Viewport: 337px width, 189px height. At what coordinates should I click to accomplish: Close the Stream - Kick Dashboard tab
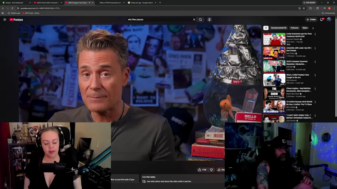tap(30, 3)
